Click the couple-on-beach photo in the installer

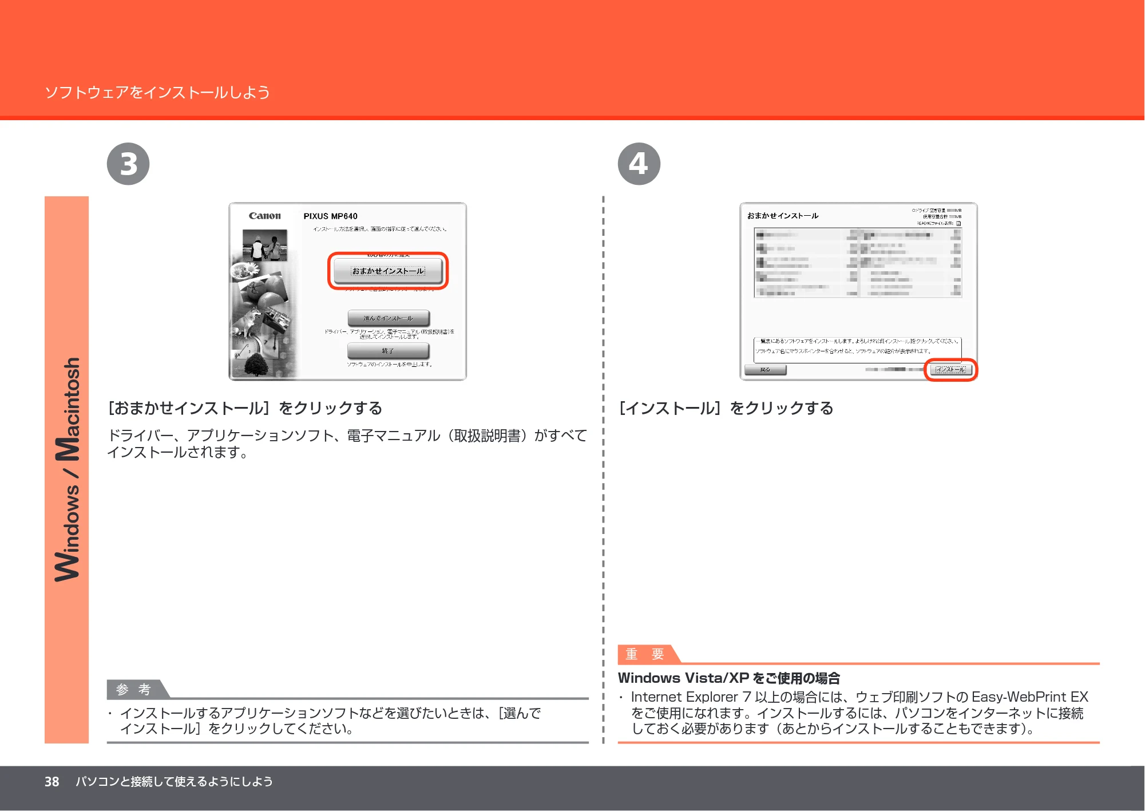pos(264,246)
